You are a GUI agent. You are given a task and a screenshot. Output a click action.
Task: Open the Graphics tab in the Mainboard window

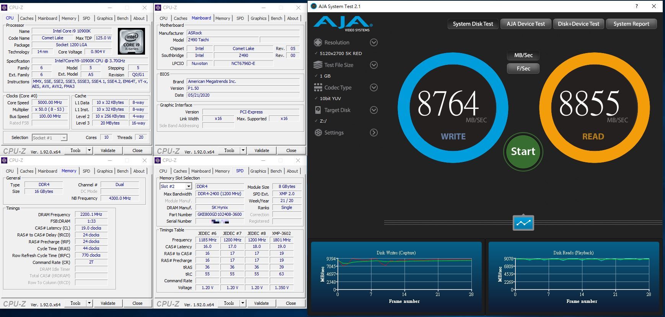pyautogui.click(x=259, y=18)
